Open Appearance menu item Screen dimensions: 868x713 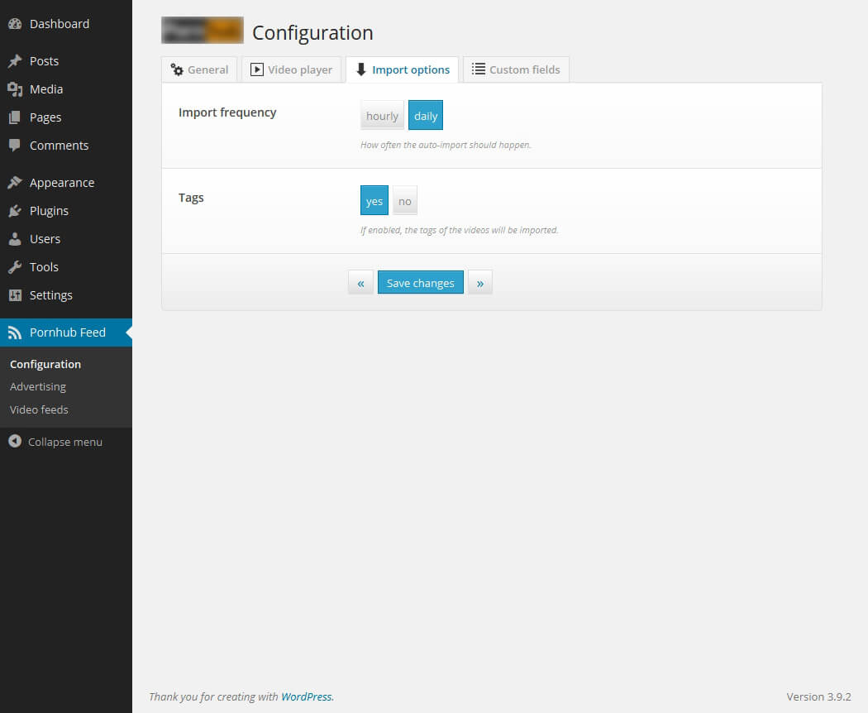point(66,182)
